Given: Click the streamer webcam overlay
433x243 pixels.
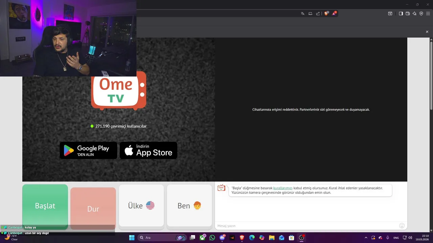Looking at the screenshot, I should click(x=68, y=38).
